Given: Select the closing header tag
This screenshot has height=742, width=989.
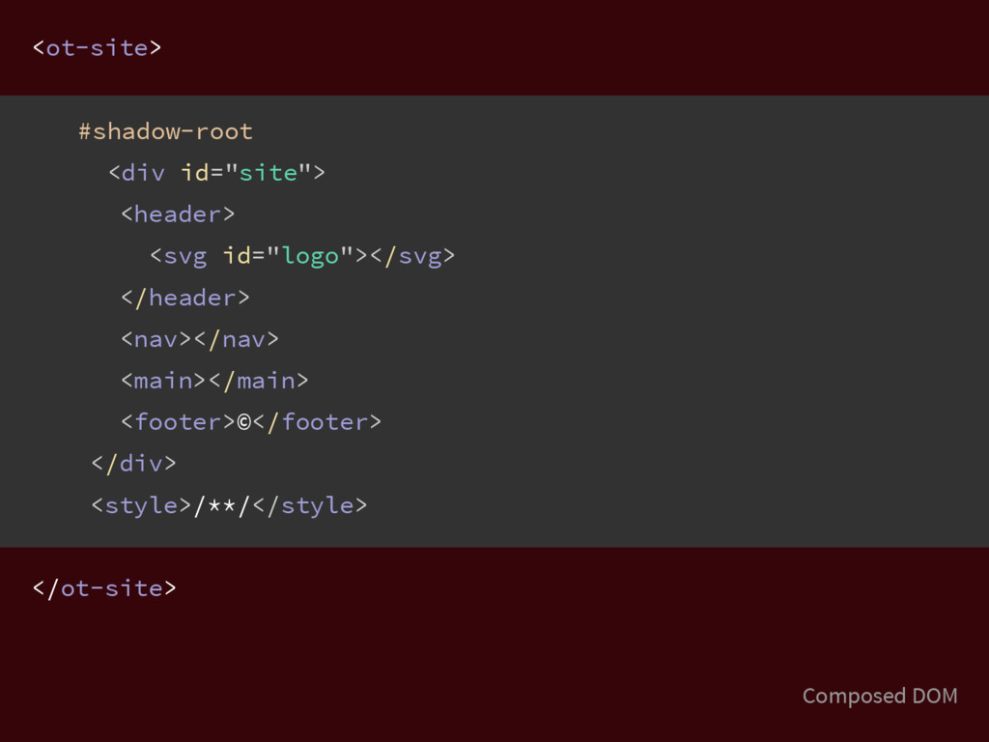Looking at the screenshot, I should click(x=185, y=298).
